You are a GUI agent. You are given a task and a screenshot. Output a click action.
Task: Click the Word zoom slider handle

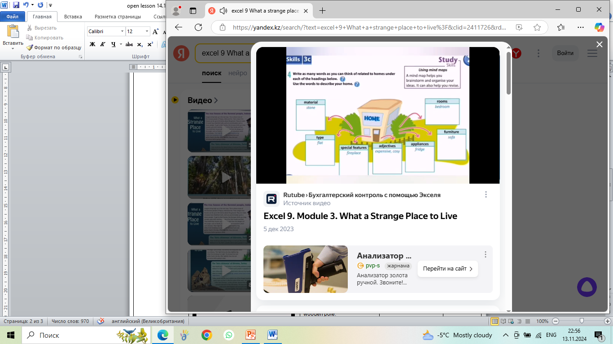point(582,321)
